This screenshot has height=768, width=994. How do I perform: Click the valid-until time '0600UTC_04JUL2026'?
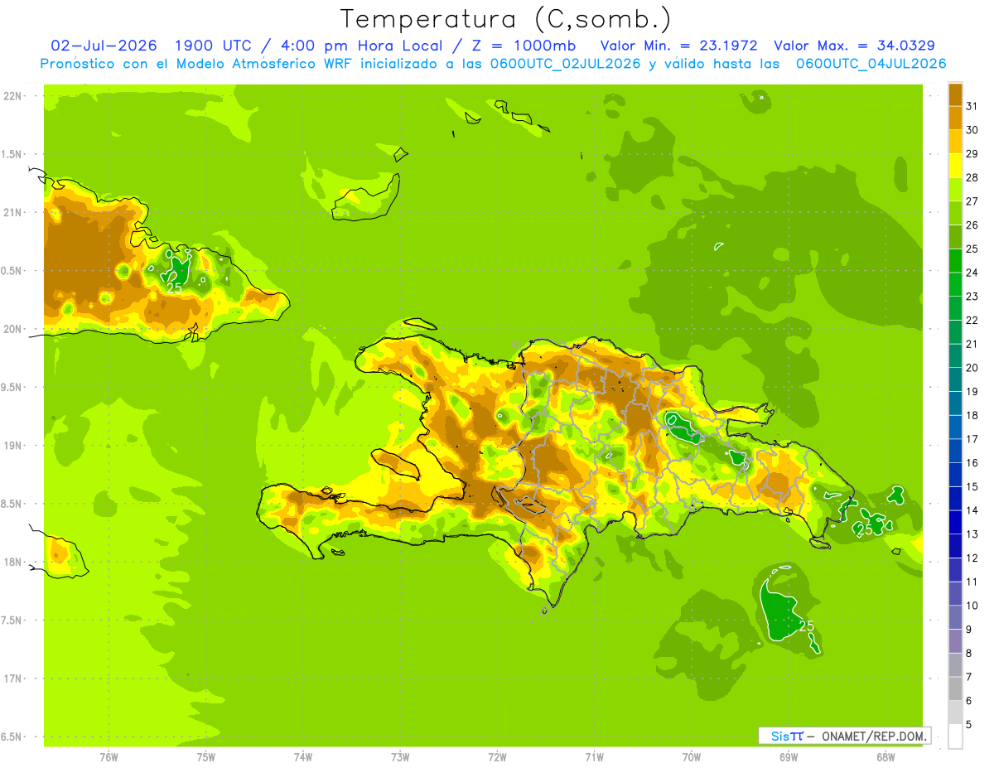[x=871, y=63]
